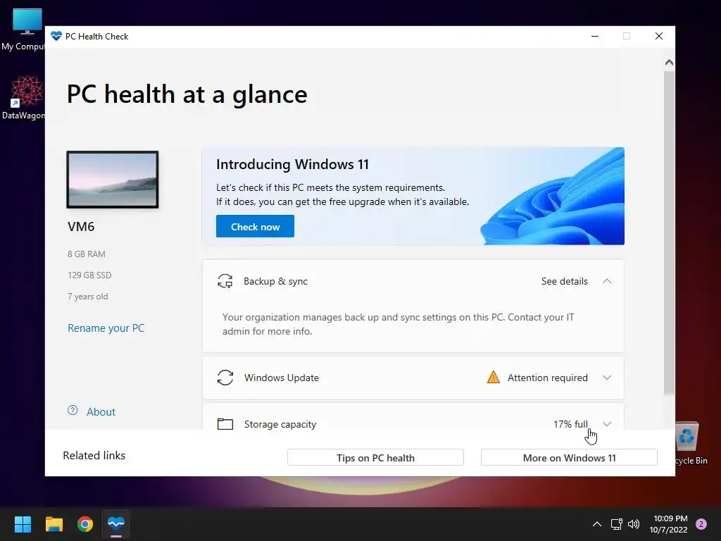Click the Check now button

(x=255, y=226)
